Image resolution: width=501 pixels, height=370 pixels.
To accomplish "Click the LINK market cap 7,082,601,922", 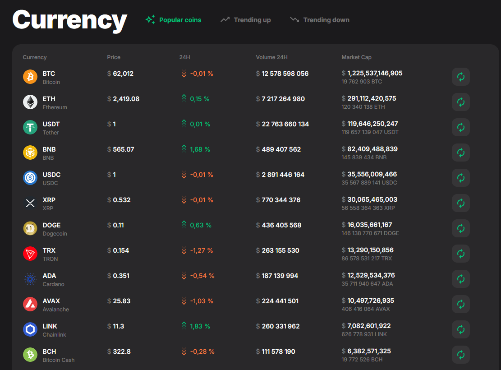I will click(366, 326).
